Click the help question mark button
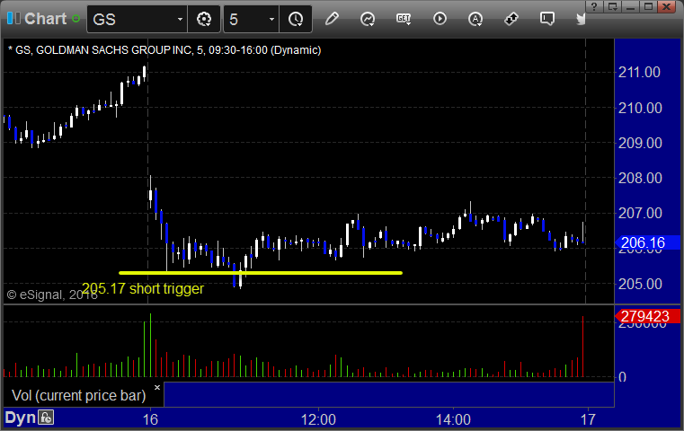 [x=594, y=6]
